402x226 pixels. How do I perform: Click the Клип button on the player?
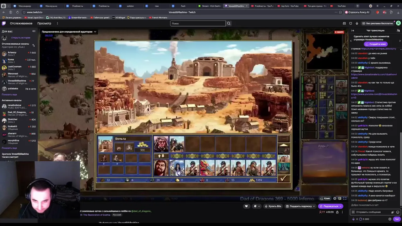tap(325, 198)
